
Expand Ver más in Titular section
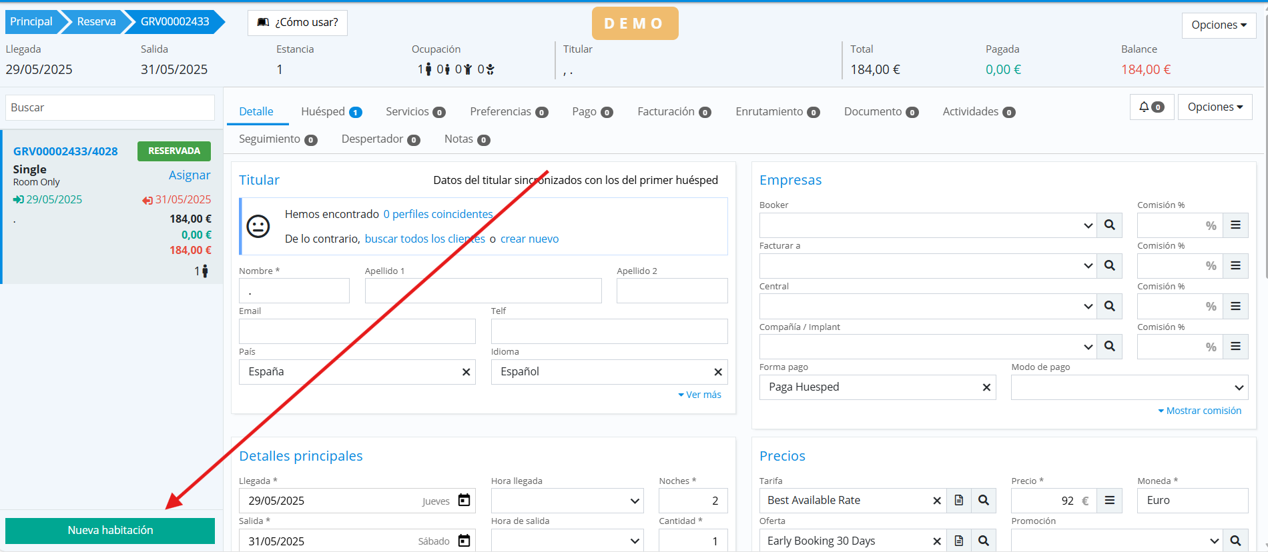coord(699,395)
